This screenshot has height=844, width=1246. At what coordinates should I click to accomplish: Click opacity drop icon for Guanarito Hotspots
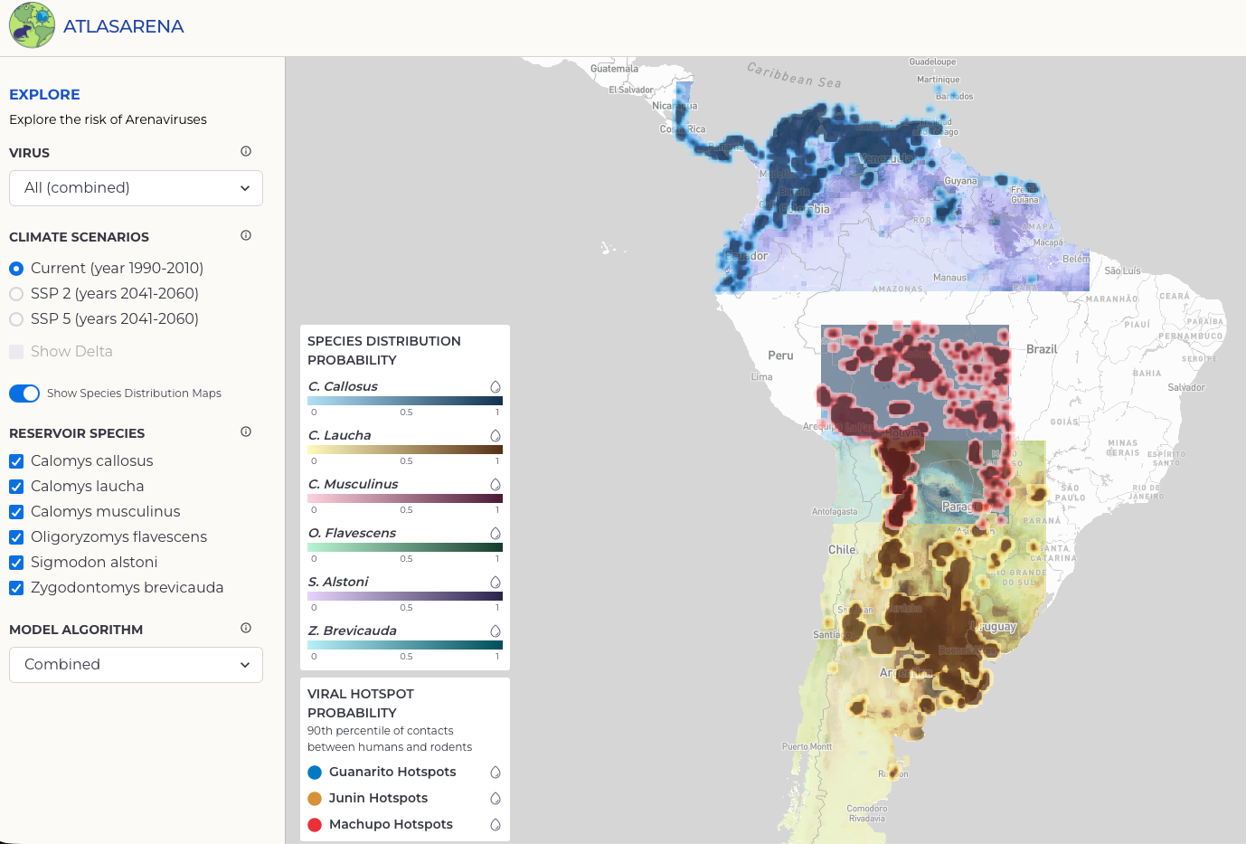click(x=496, y=772)
